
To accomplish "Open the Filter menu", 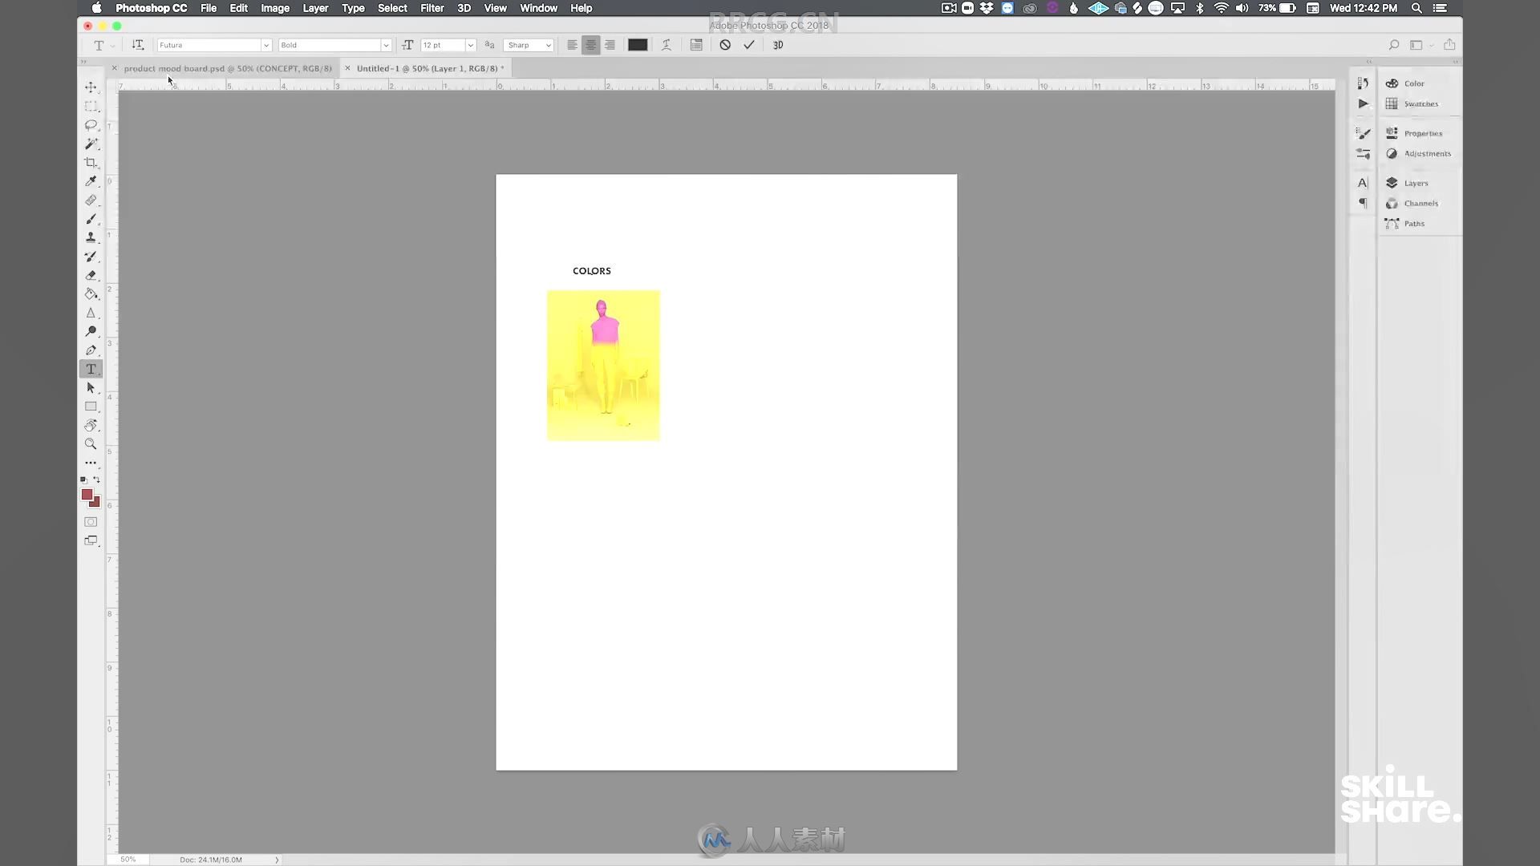I will pyautogui.click(x=432, y=7).
